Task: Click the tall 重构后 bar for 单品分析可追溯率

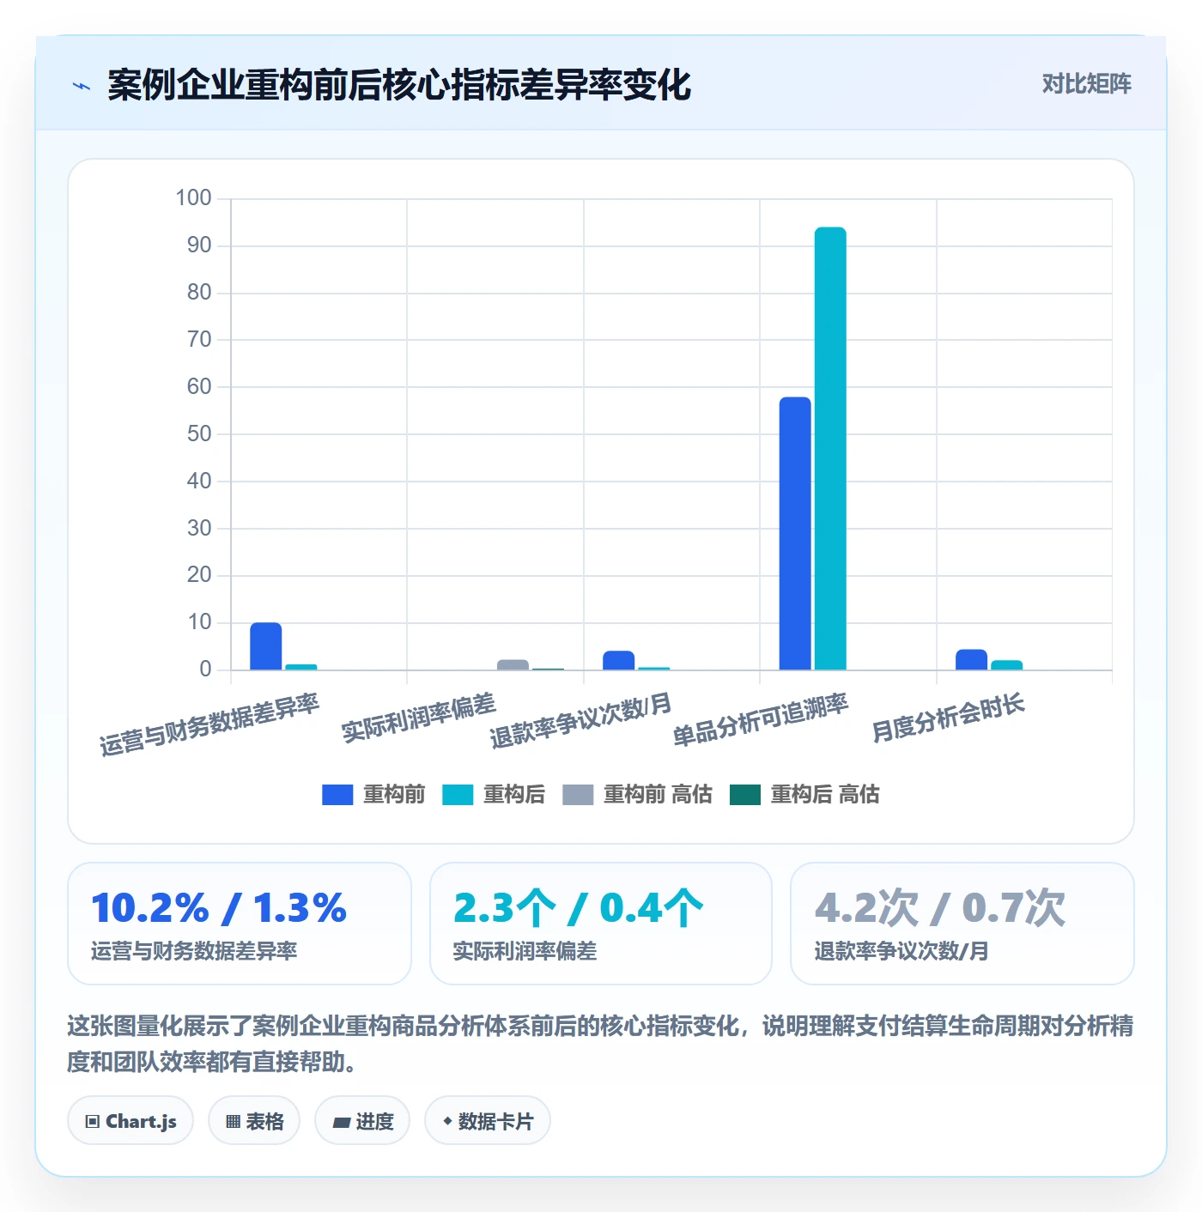Action: pyautogui.click(x=830, y=448)
